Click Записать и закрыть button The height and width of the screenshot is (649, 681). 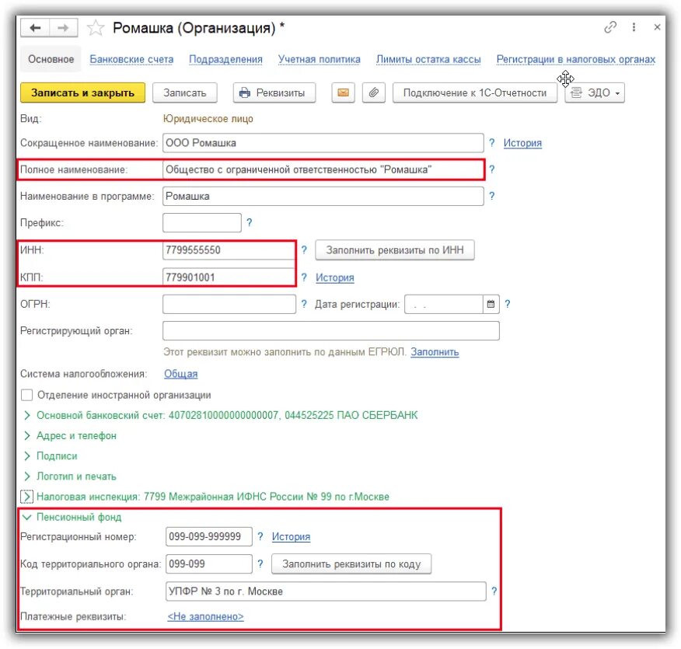[x=82, y=92]
